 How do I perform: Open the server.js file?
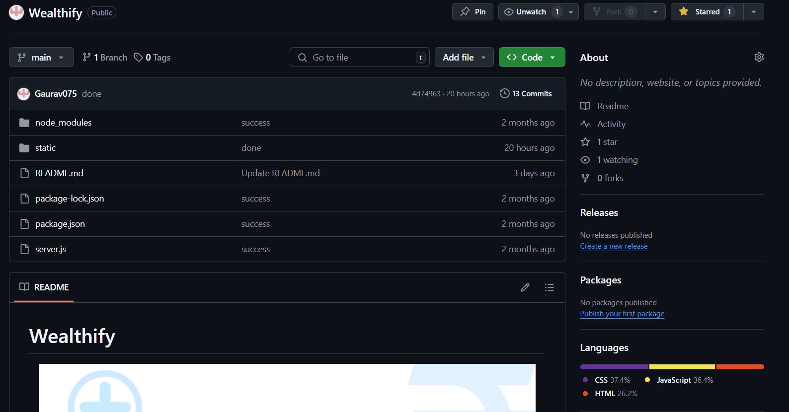click(x=51, y=249)
